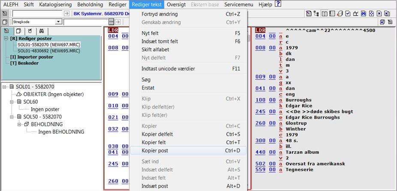397x191 pixels.
Task: Collapse the BEHOLDNING tree node
Action: (20, 124)
